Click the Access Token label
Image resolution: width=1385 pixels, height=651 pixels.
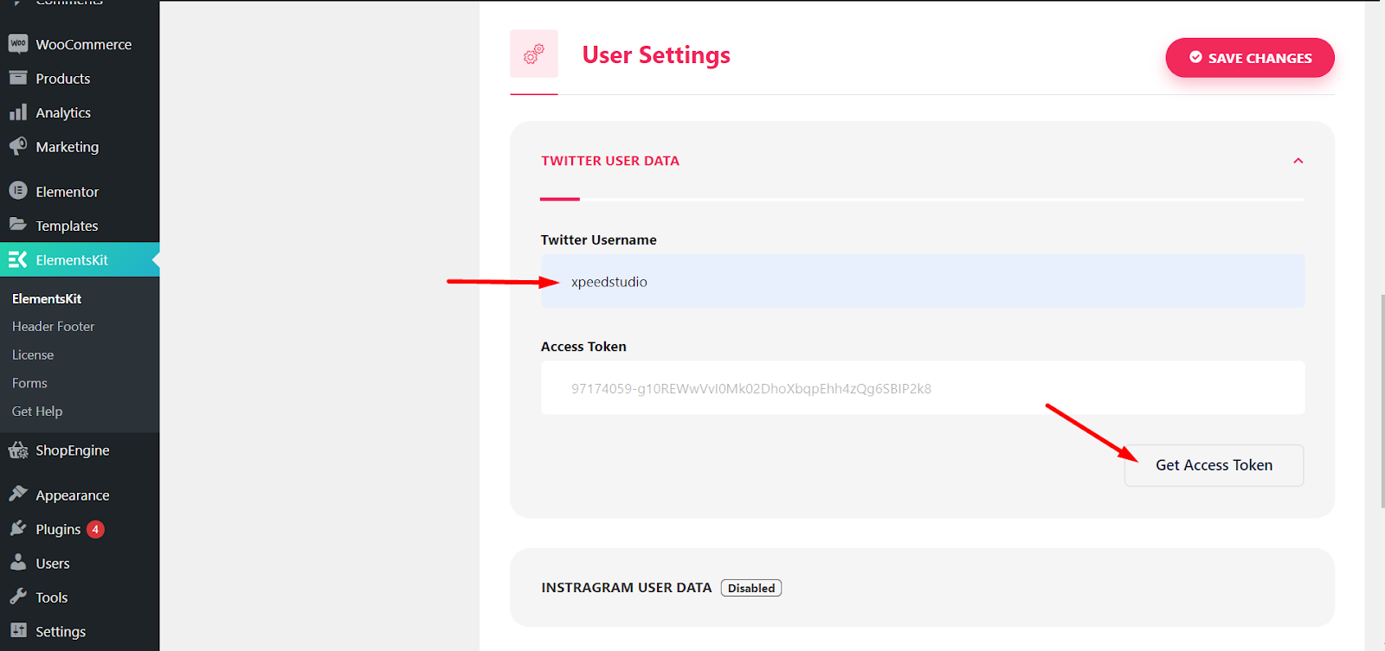pos(583,346)
